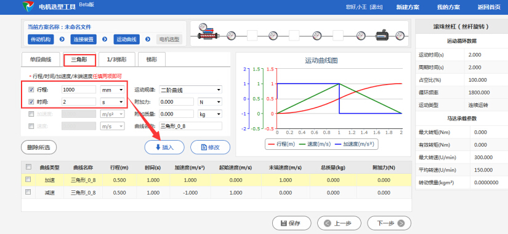Check the 加速 row checkbox in table
508x234 pixels.
(28, 179)
